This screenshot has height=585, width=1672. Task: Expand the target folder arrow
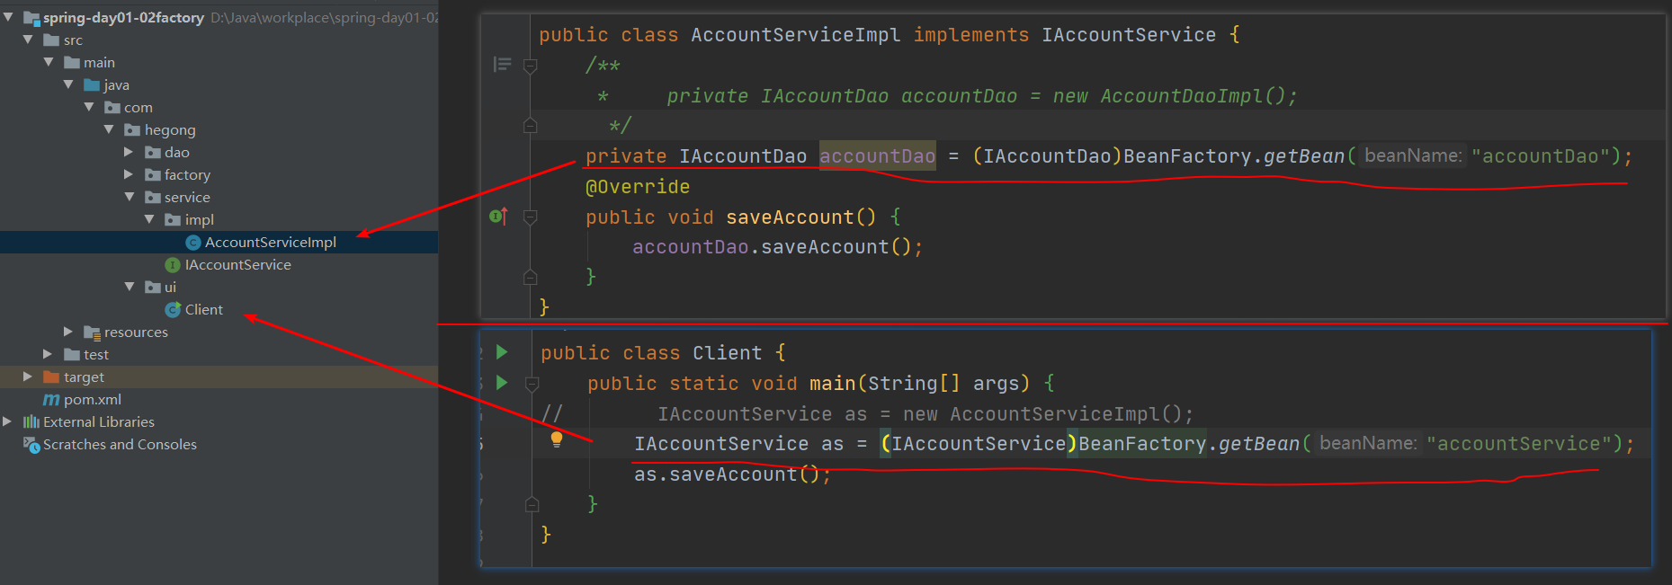click(x=28, y=377)
